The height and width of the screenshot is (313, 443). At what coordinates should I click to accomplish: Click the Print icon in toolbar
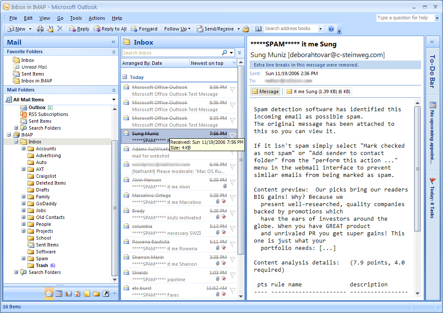coord(40,29)
